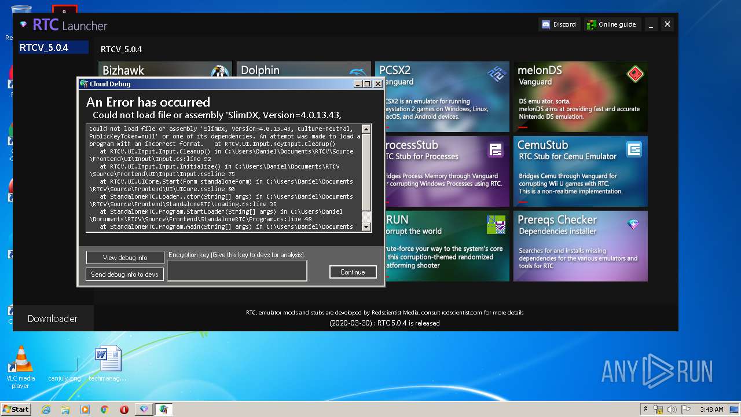Click the network tray icon

click(658, 409)
